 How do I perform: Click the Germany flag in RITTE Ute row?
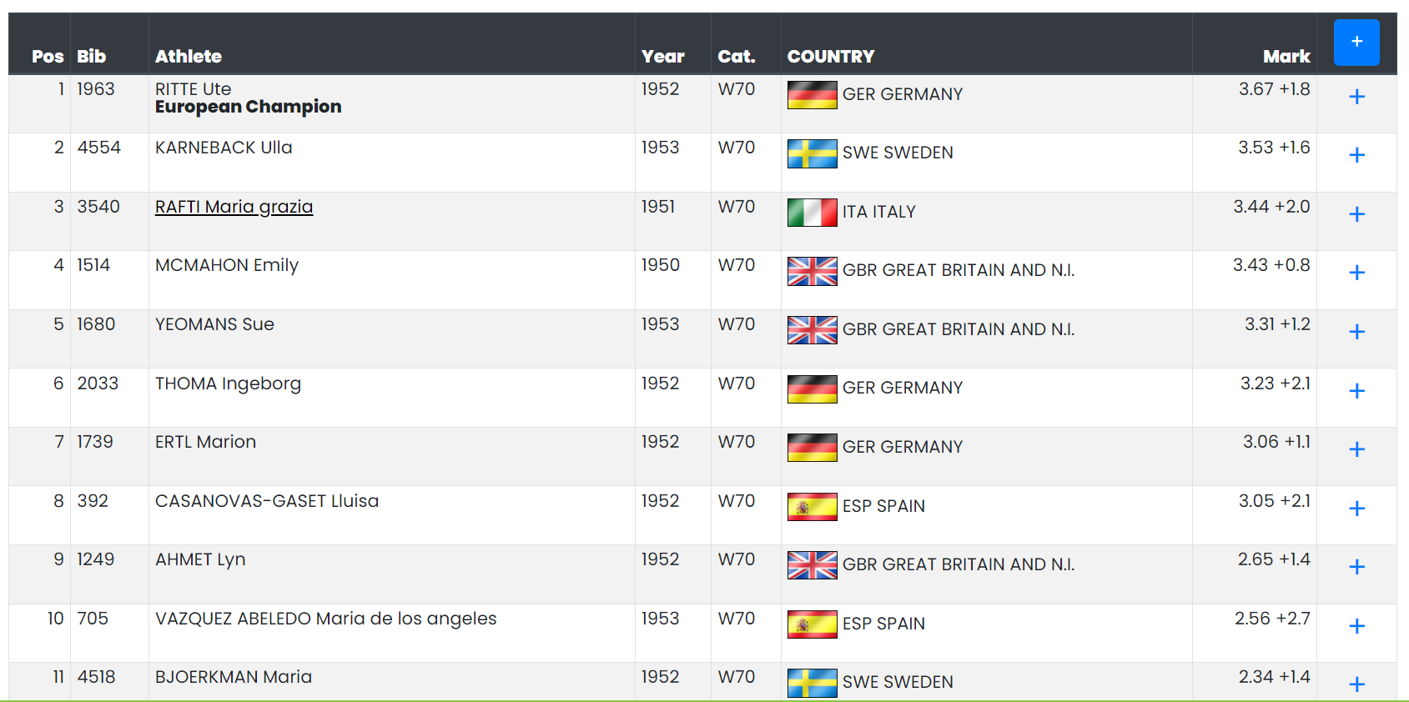tap(813, 95)
